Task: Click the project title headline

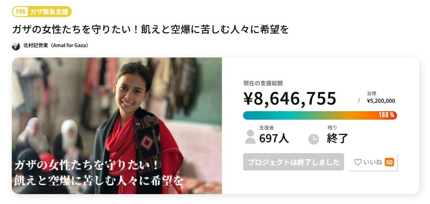Action: click(x=151, y=30)
